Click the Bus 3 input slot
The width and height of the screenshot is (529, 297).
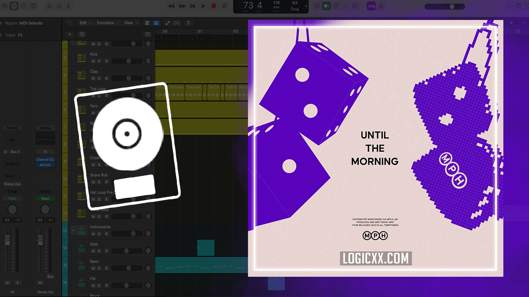tap(15, 152)
